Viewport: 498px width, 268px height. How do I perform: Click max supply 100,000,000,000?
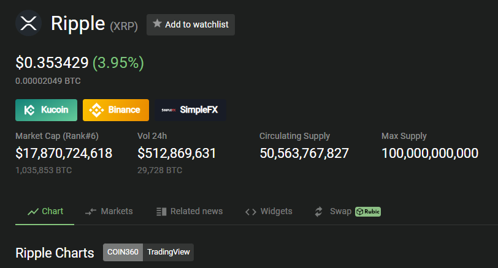(430, 154)
